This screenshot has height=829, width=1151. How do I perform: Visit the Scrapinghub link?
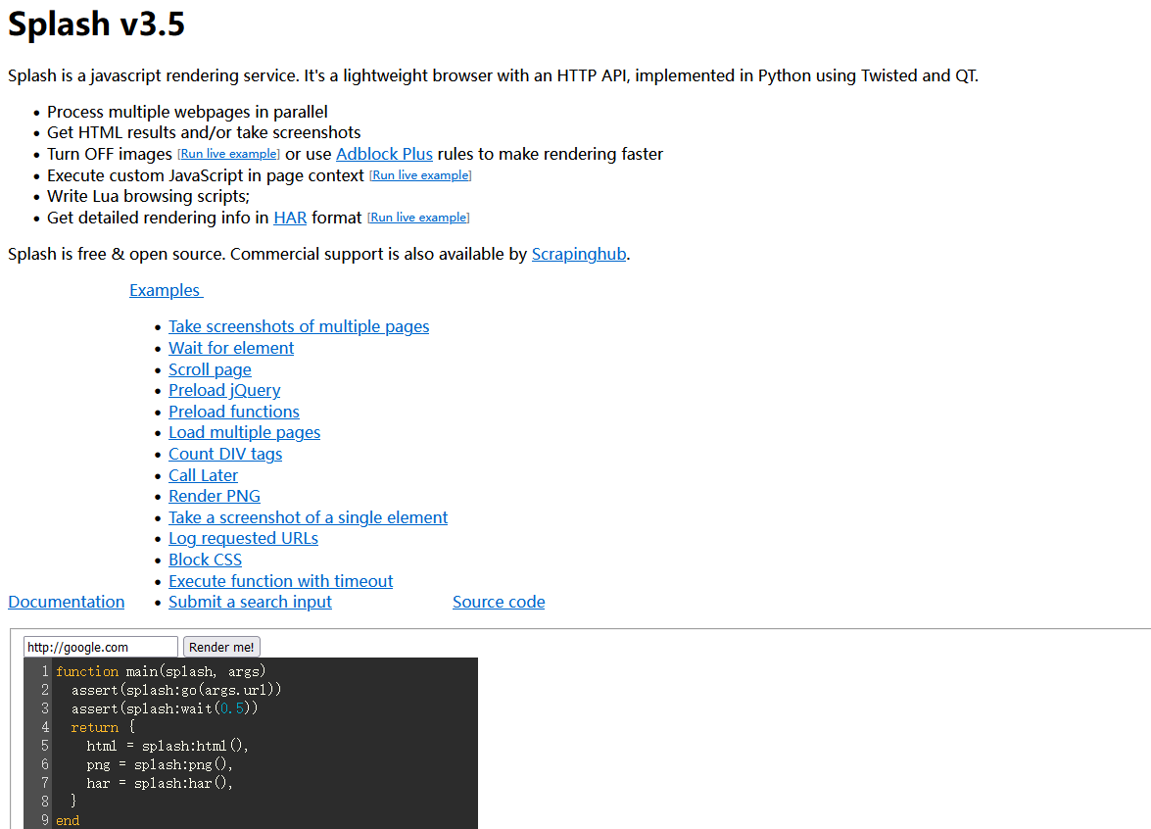point(578,254)
